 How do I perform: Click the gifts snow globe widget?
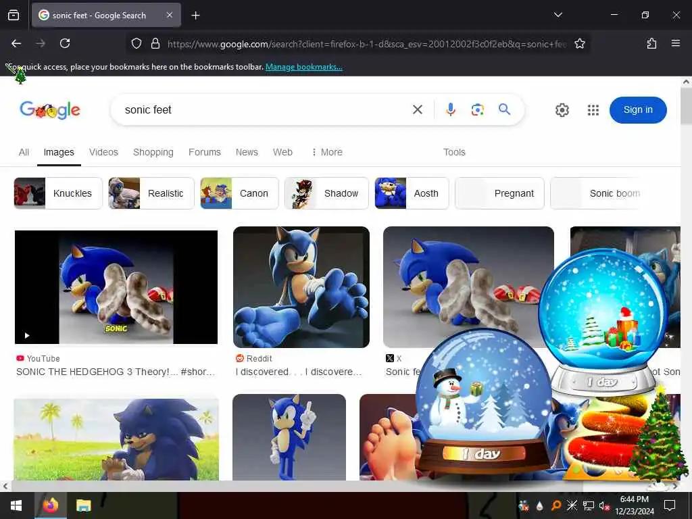603,321
